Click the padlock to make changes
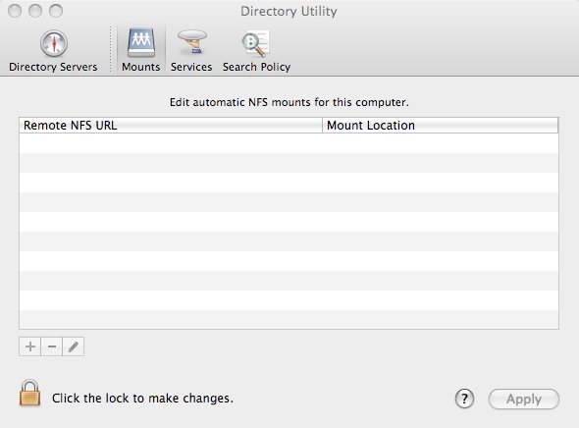 29,393
